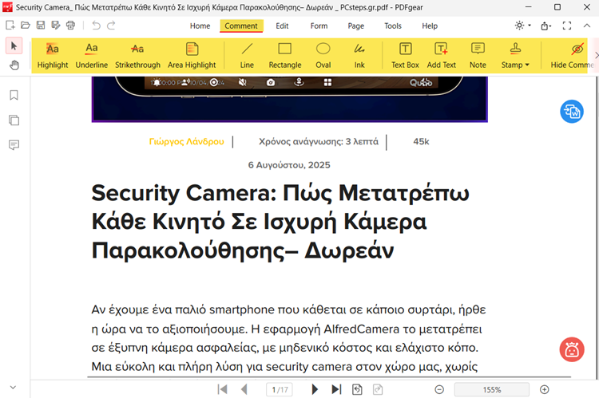Image resolution: width=599 pixels, height=398 pixels.
Task: Select the Strikethrough tool
Action: point(137,55)
